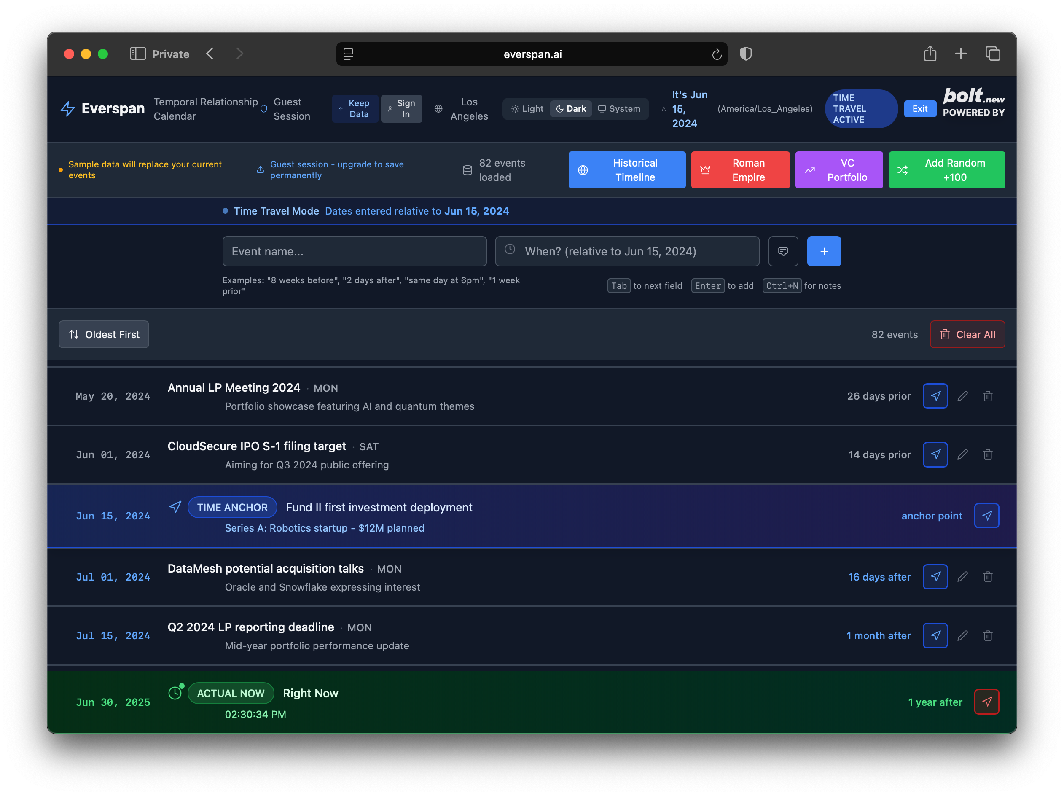Click Safari's share icon
This screenshot has height=796, width=1064.
tap(930, 54)
